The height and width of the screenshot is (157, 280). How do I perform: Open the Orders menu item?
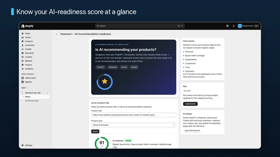[x=28, y=37]
